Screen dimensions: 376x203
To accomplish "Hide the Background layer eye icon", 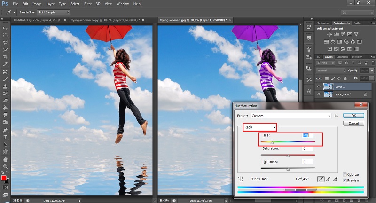I will click(319, 94).
